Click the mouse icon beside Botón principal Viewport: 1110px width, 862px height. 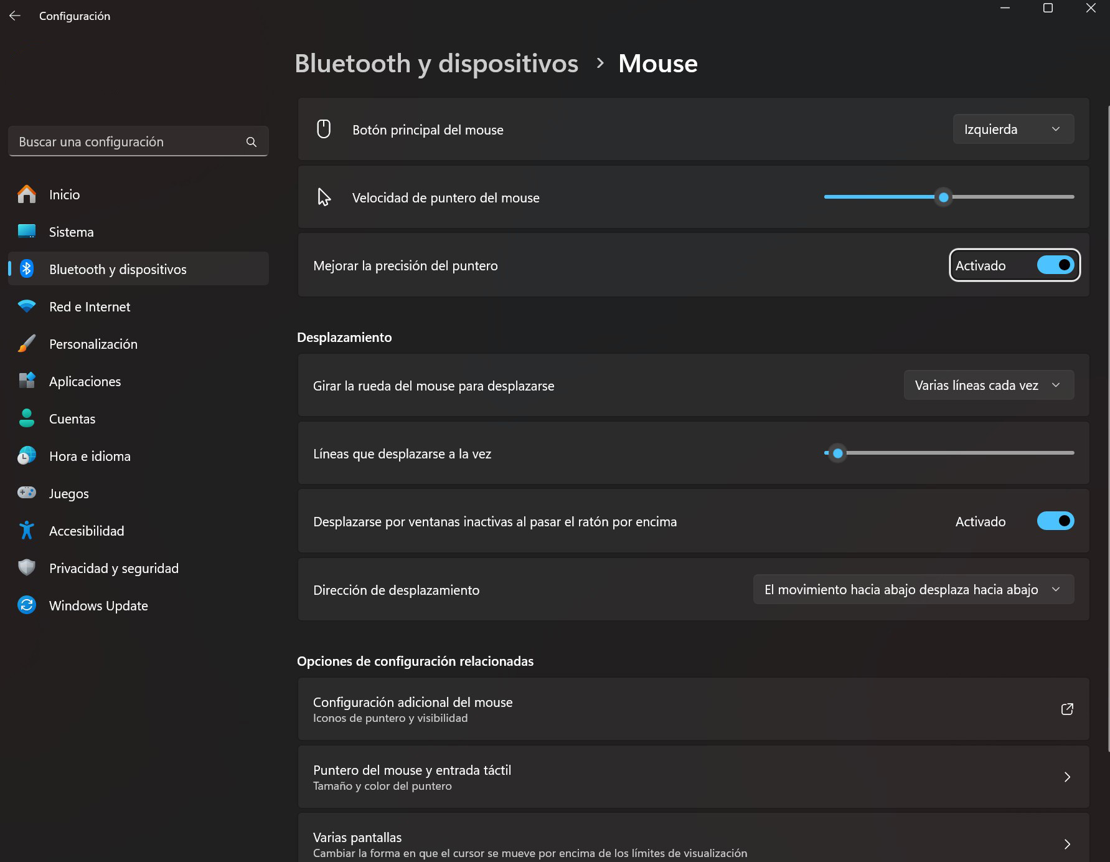pos(324,129)
